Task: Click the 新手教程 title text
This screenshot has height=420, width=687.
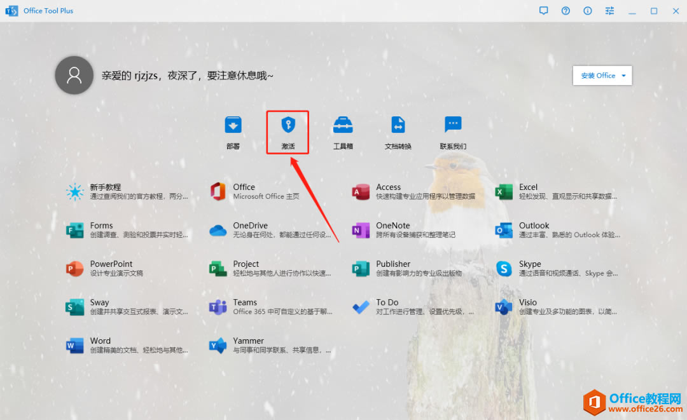Action: tap(106, 187)
